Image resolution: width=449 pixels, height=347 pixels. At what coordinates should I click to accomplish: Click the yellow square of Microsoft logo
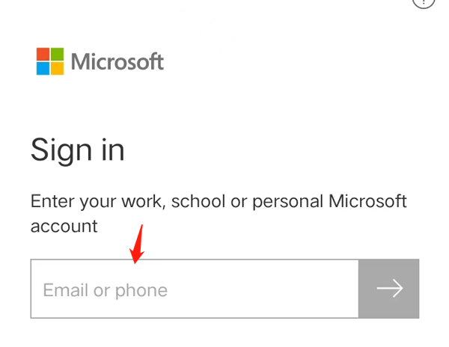[57, 69]
